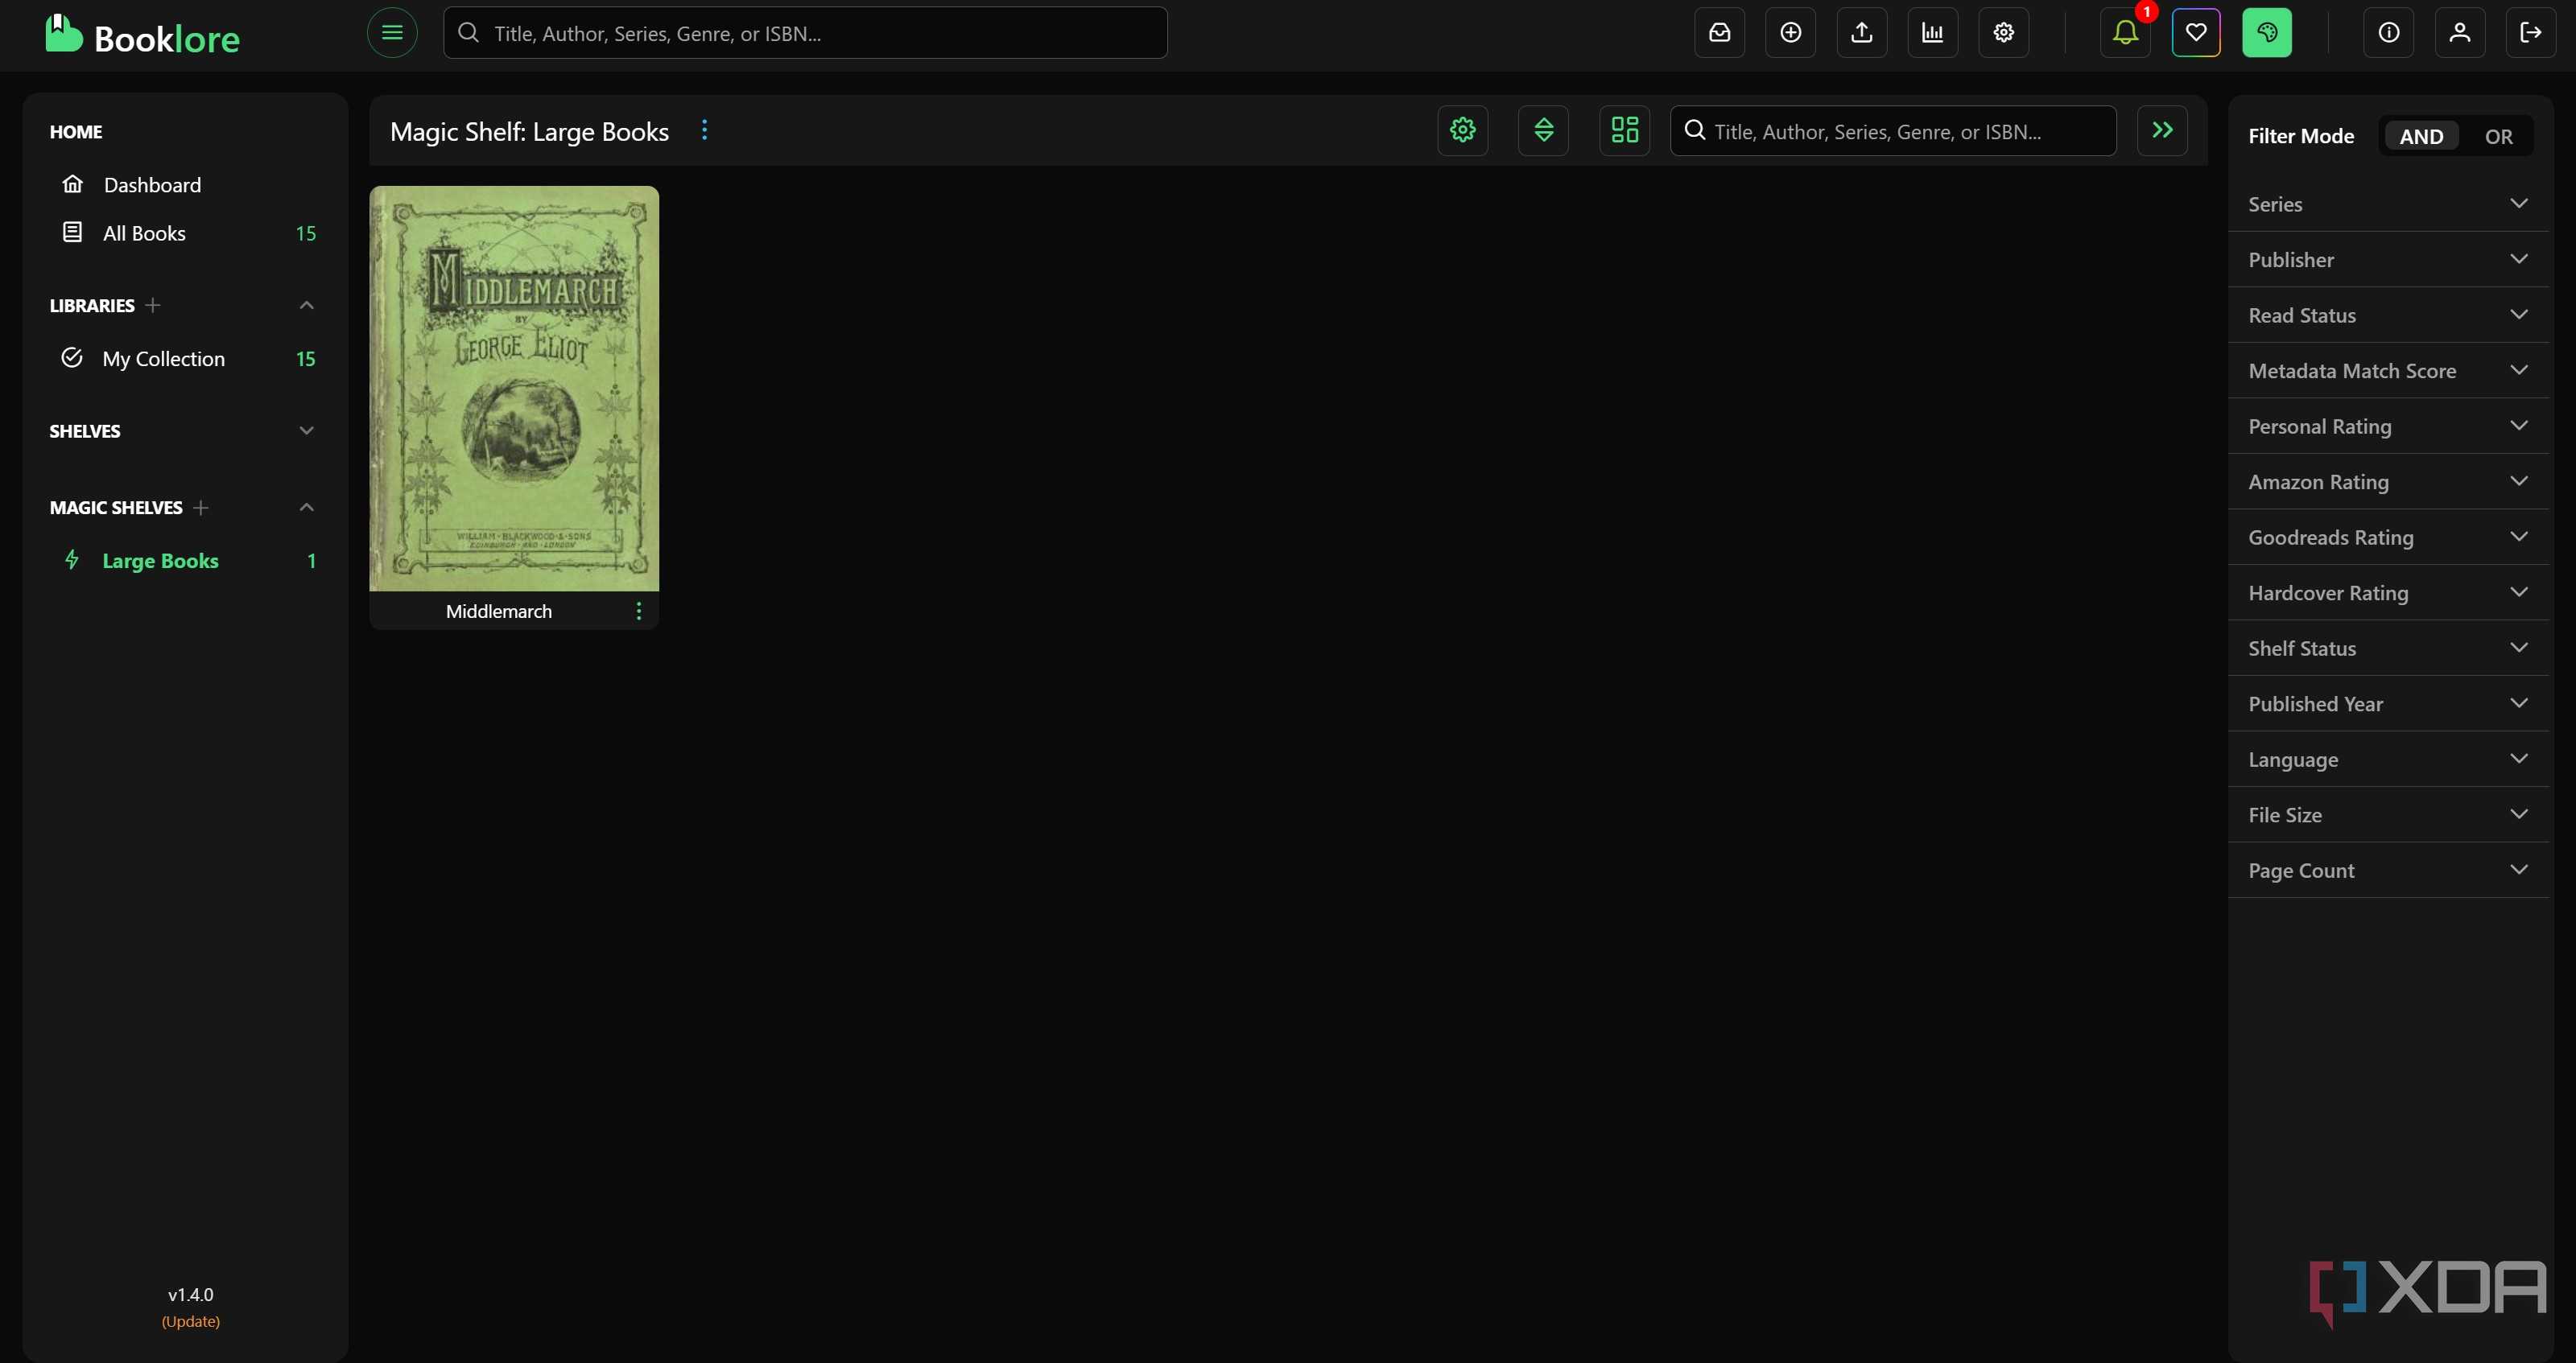2576x1363 pixels.
Task: Set filter mode to AND
Action: [2421, 136]
